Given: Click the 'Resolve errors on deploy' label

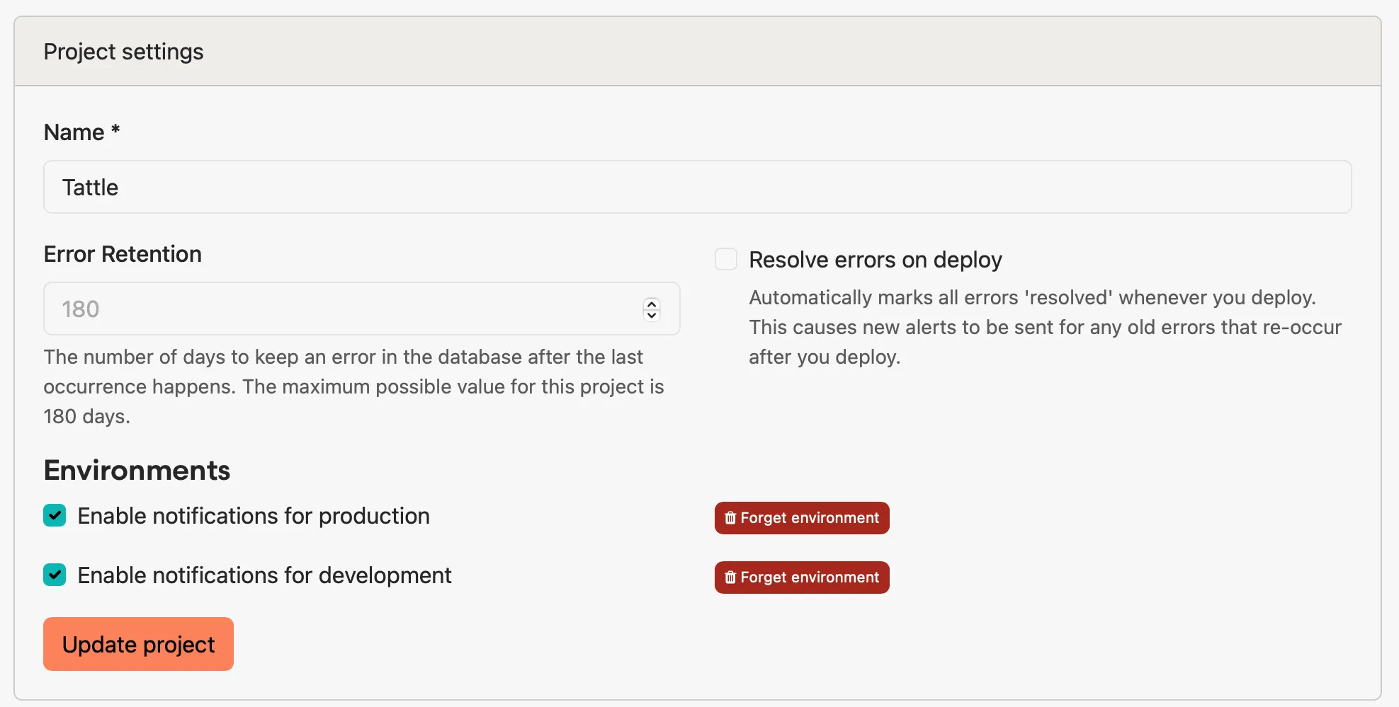Looking at the screenshot, I should click(876, 259).
